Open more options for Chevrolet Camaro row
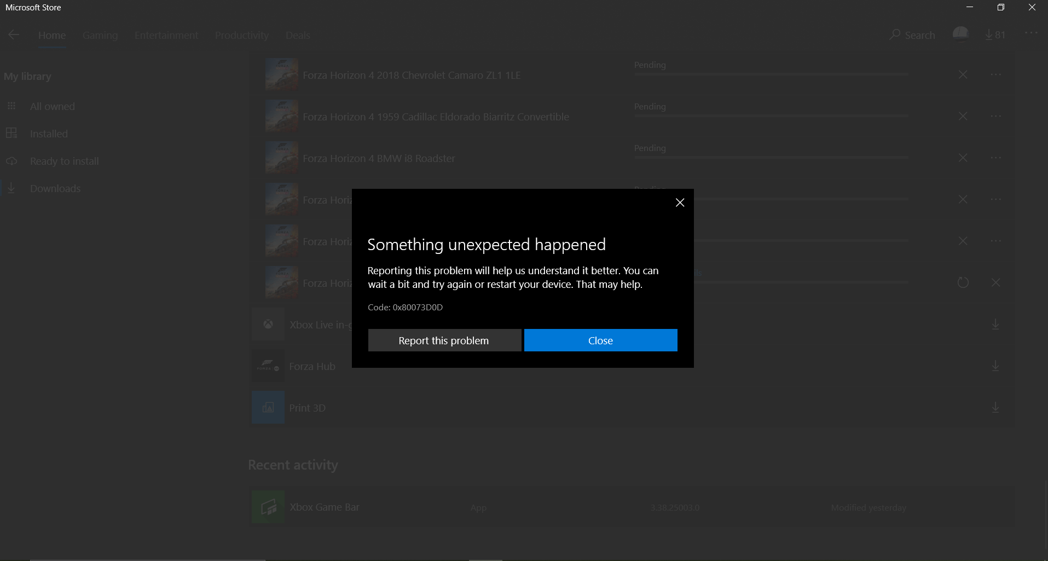 point(996,74)
